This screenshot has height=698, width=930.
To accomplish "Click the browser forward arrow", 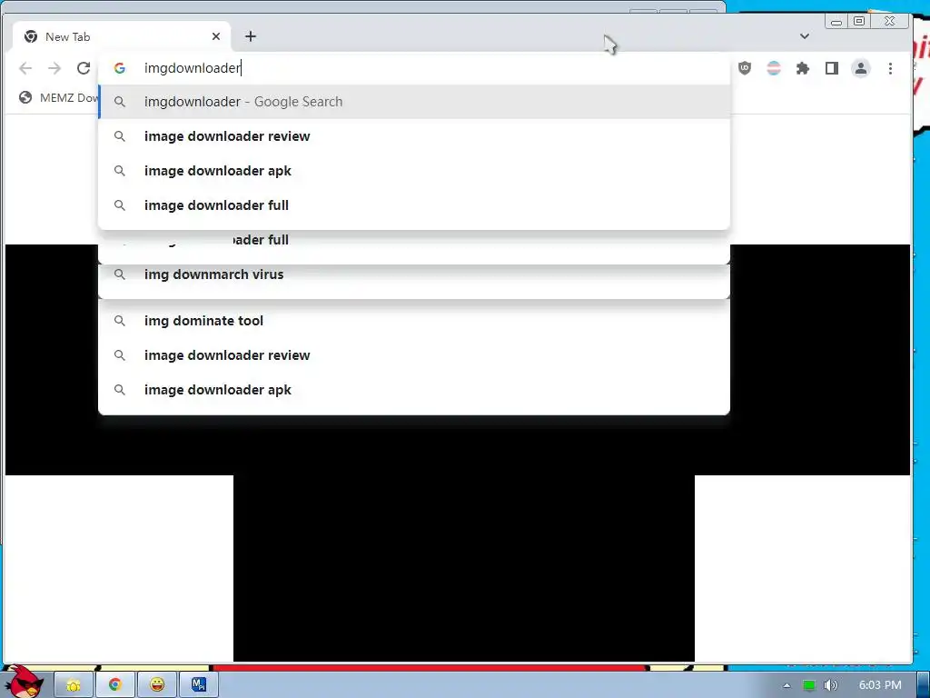I will [54, 68].
